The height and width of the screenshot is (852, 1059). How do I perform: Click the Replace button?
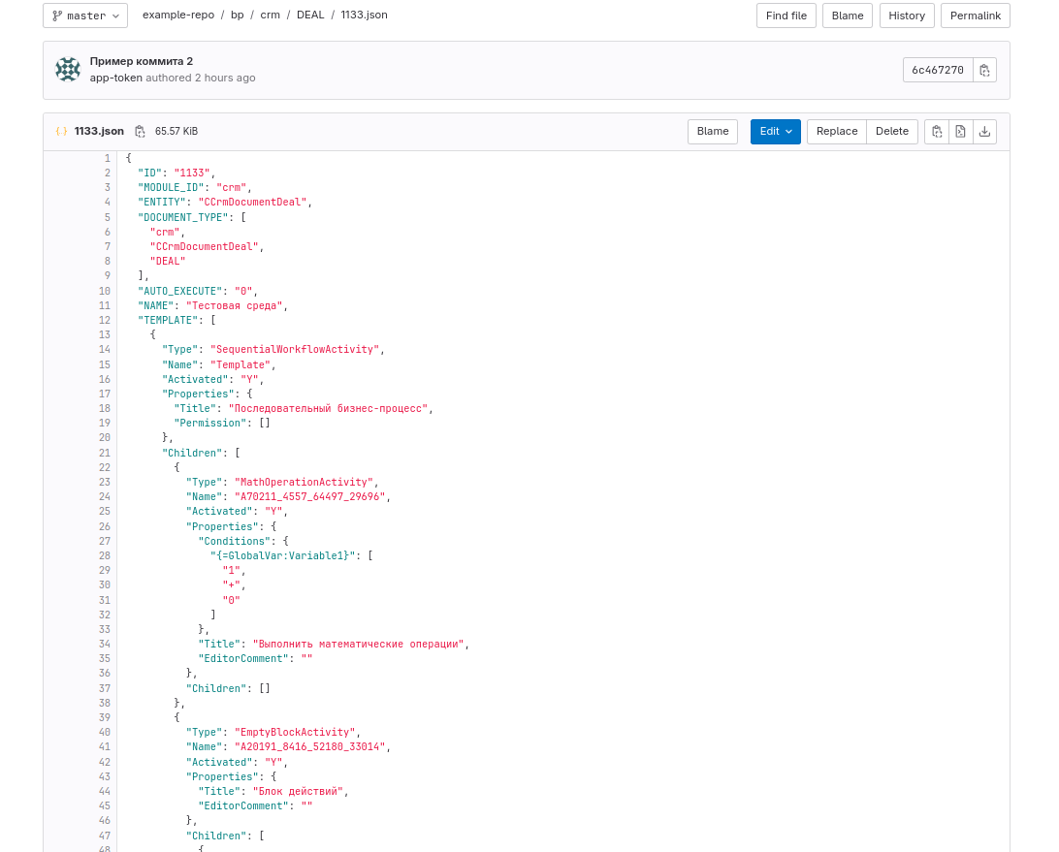(837, 132)
